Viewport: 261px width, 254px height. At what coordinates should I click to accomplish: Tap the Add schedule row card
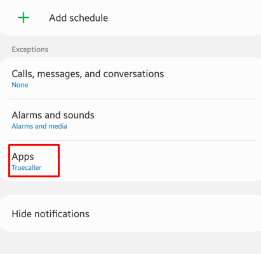pyautogui.click(x=130, y=18)
